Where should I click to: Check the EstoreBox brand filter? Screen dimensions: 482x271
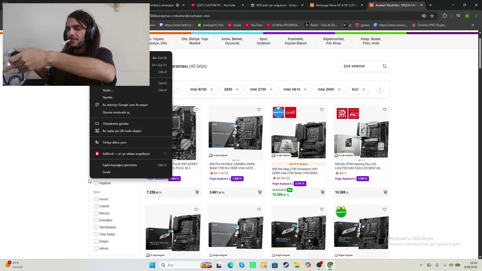coord(96,220)
